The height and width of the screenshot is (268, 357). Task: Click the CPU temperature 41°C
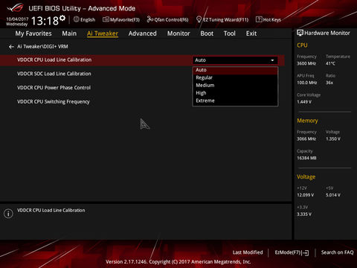330,63
